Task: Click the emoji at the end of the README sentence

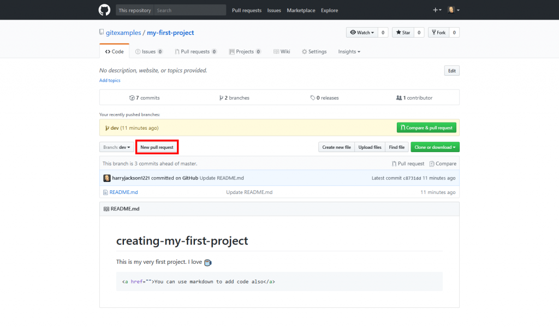Action: pos(207,262)
